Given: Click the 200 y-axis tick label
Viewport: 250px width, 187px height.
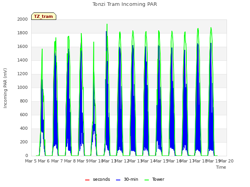Looking at the screenshot, I should (24, 142).
